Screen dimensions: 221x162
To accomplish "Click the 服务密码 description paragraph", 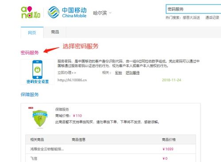I will (x=128, y=63).
